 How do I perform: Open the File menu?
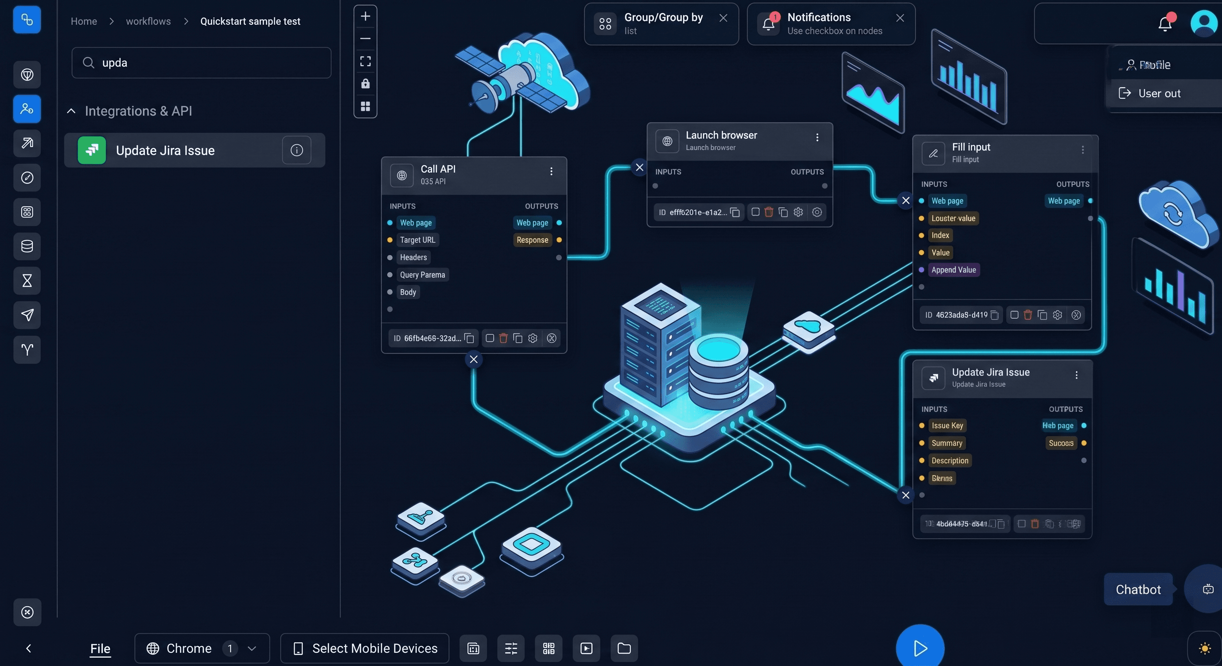100,648
